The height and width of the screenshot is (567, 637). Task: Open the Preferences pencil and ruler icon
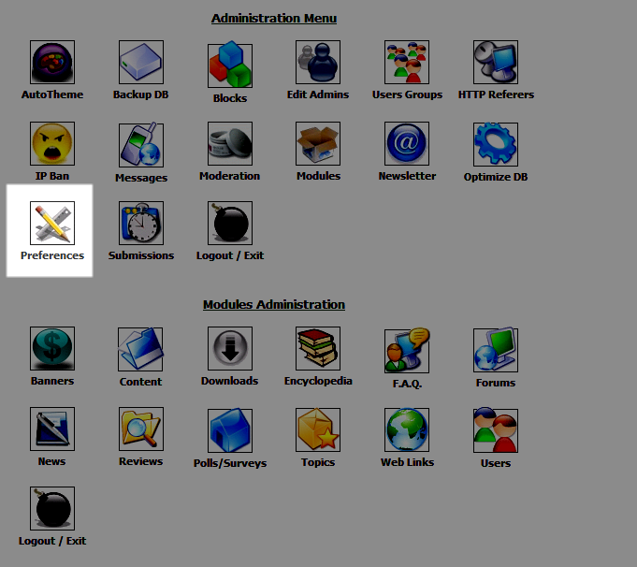click(x=52, y=223)
